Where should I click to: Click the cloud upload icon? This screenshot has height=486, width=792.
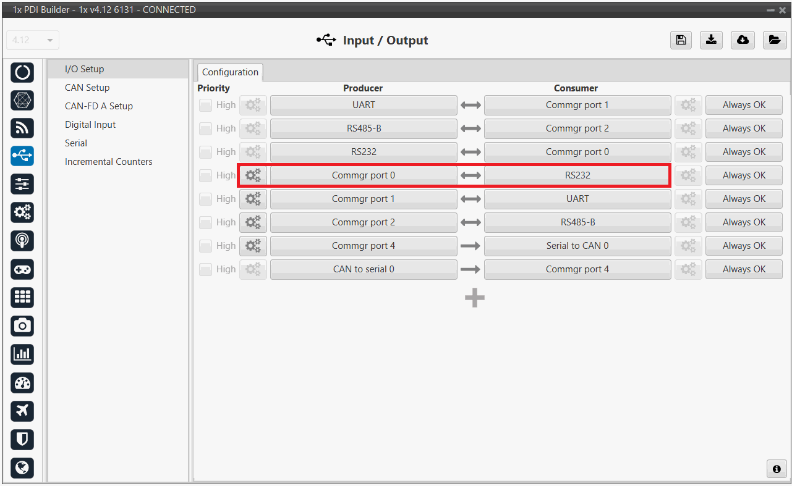coord(743,40)
